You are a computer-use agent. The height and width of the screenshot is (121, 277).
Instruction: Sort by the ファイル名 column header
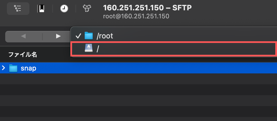click(22, 54)
